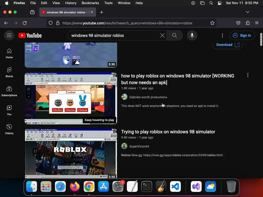Screen dimensions: 263x197
Task: Go to Home in the YouTube sidebar
Action: pyautogui.click(x=9, y=54)
